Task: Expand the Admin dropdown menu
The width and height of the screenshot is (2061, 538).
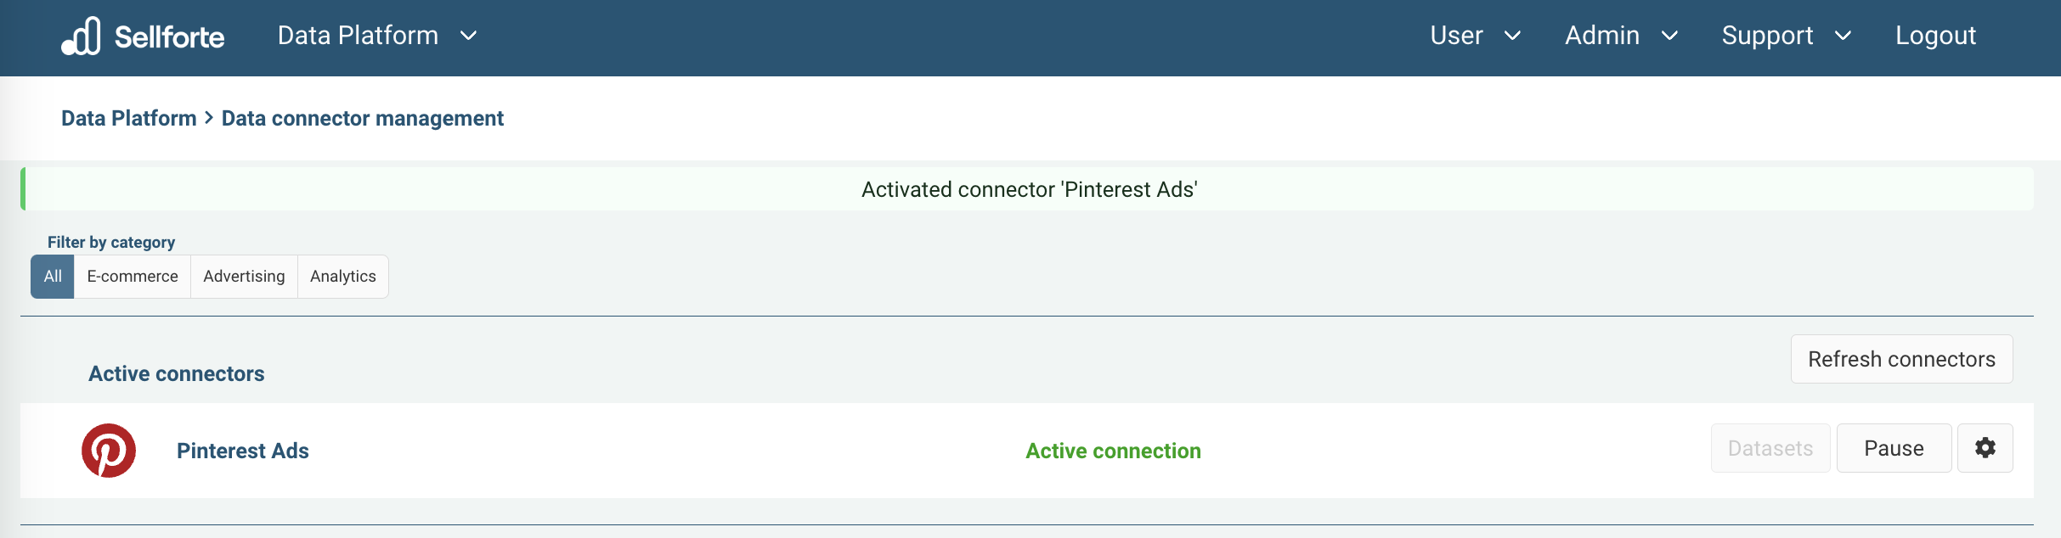Action: [x=1620, y=36]
